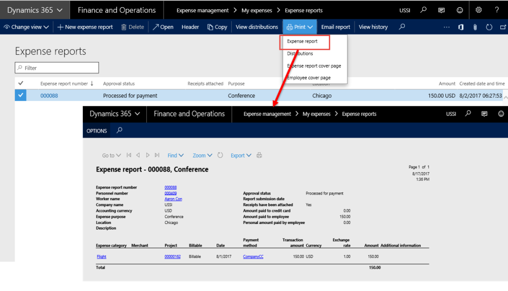Select Distributions in the Print menu
This screenshot has width=508, height=291.
click(300, 53)
